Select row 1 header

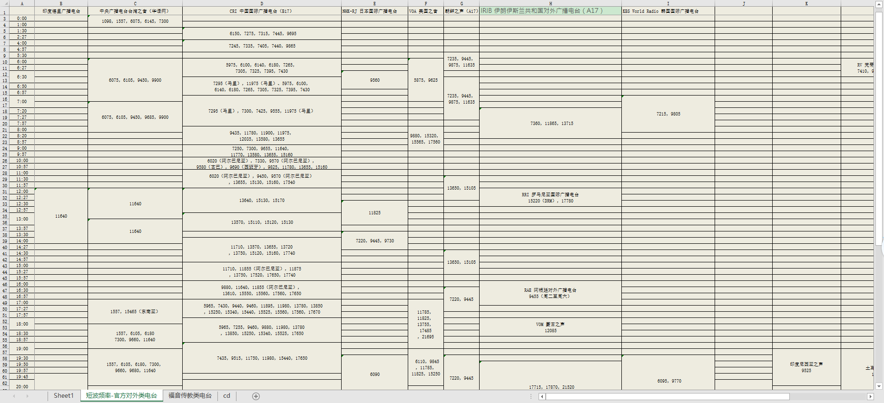(5, 11)
